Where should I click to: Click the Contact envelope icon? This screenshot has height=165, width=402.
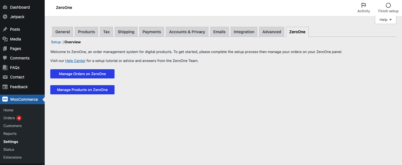[5, 77]
